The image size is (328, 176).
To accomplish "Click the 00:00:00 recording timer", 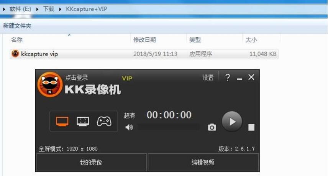I will pos(169,115).
